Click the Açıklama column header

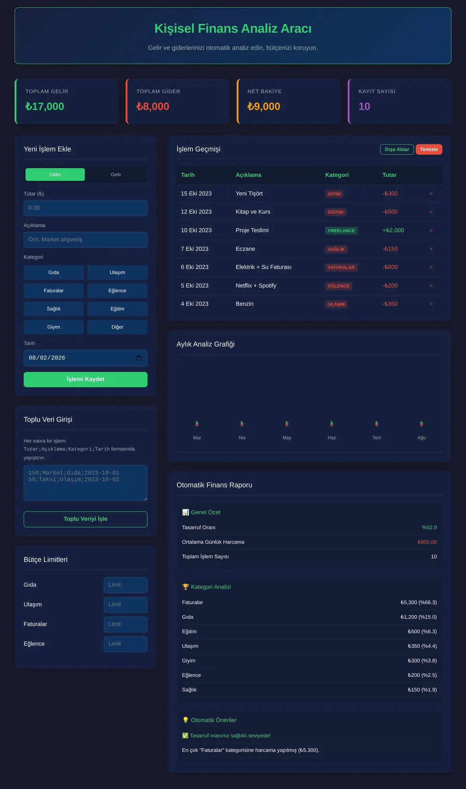tap(249, 175)
